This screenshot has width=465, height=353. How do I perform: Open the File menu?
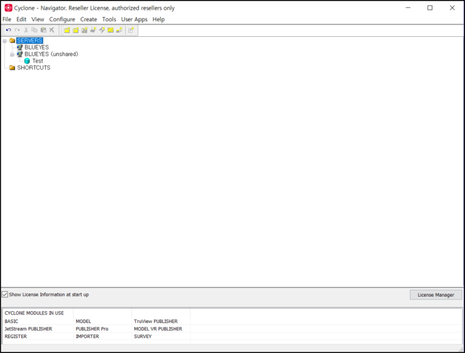click(x=7, y=19)
